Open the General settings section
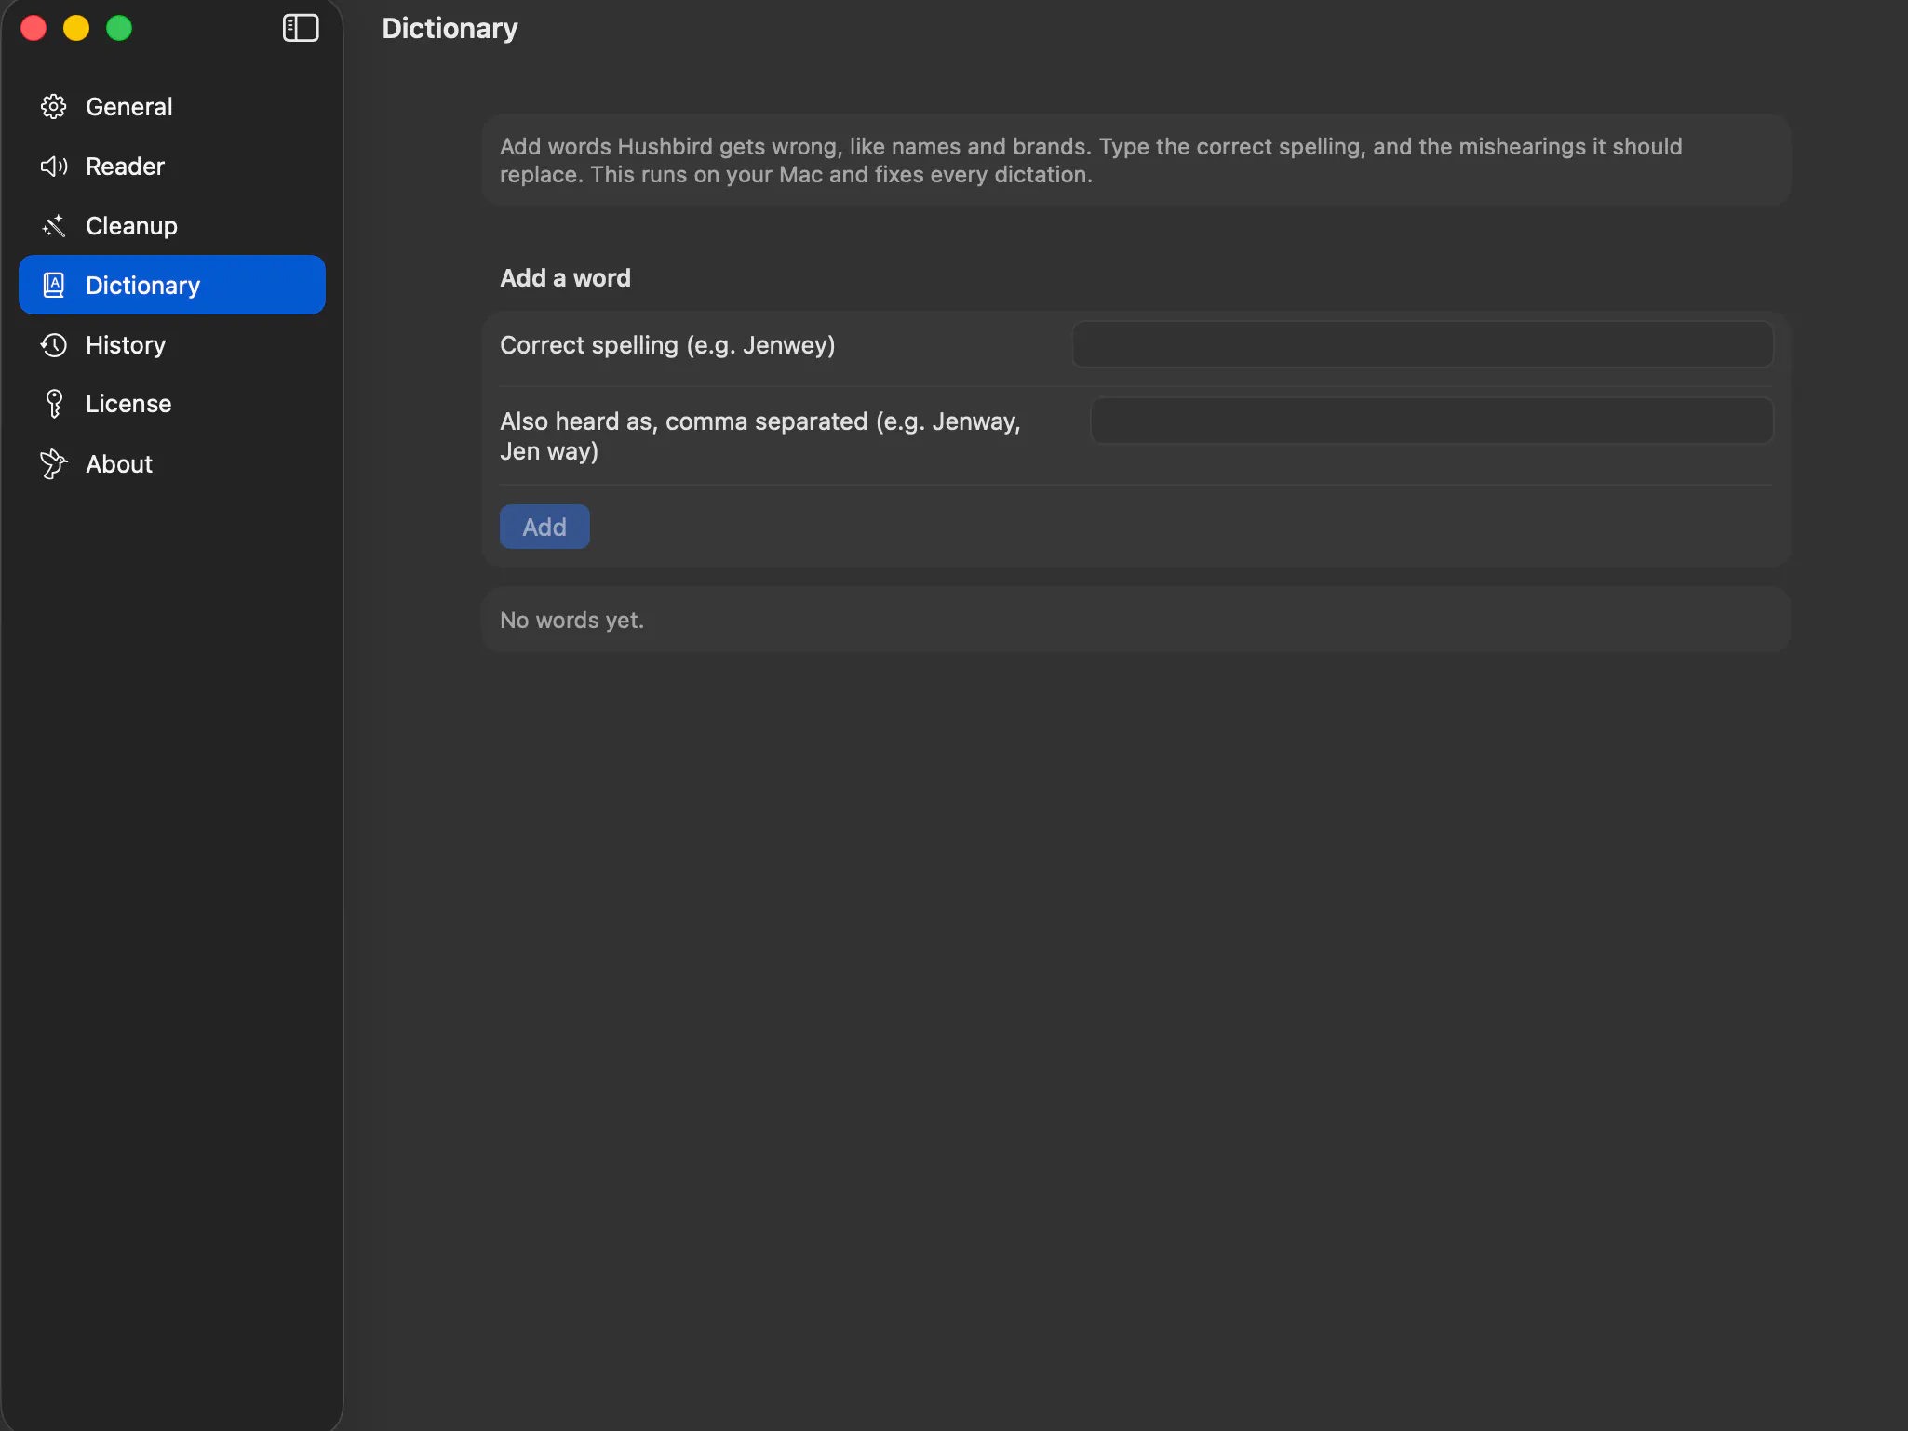The image size is (1908, 1431). pyautogui.click(x=172, y=107)
